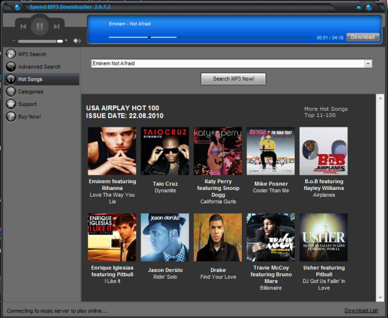The image size is (388, 318).
Task: Skip to the next track
Action: coord(56,26)
